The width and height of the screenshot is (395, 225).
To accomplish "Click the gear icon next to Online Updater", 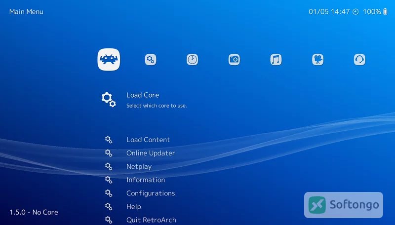I will click(x=109, y=153).
